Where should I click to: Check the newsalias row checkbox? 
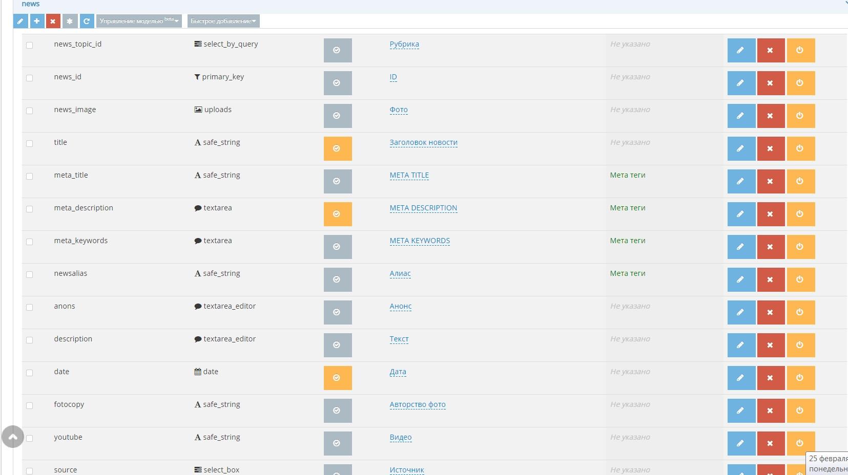point(29,274)
